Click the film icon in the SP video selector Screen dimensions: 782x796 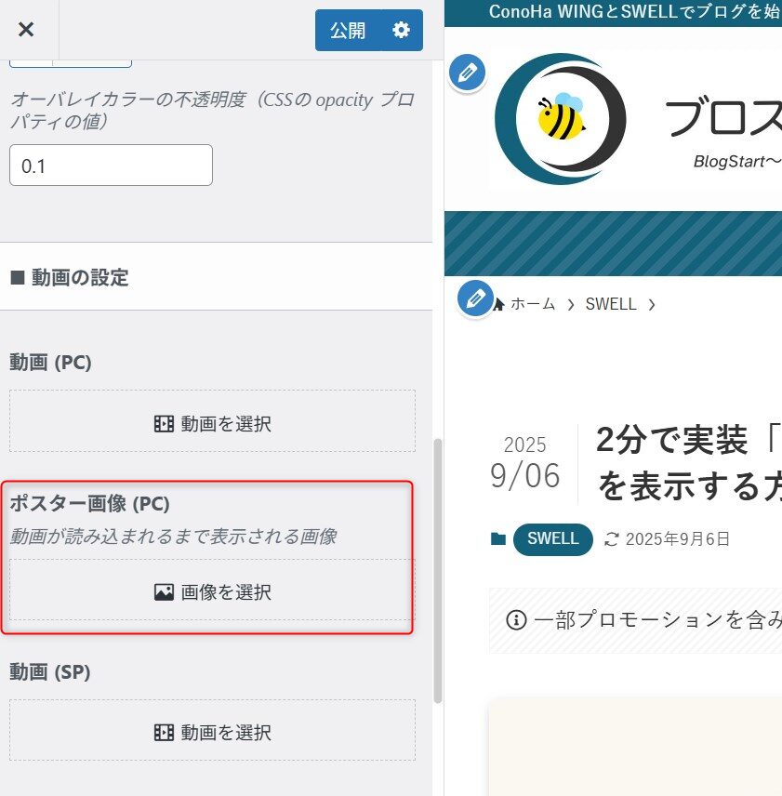[x=164, y=733]
